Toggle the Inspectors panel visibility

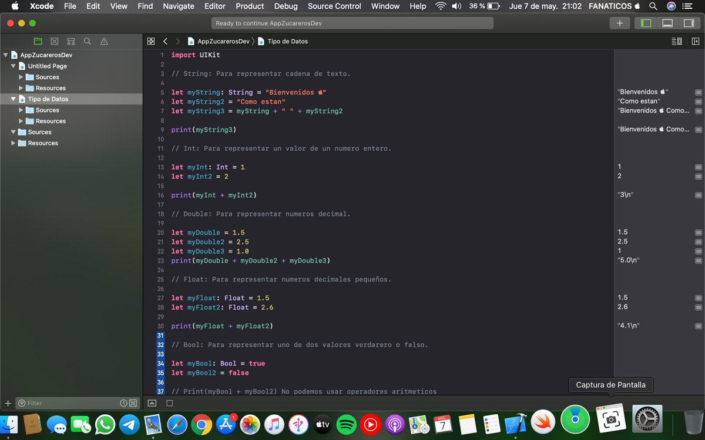(689, 23)
